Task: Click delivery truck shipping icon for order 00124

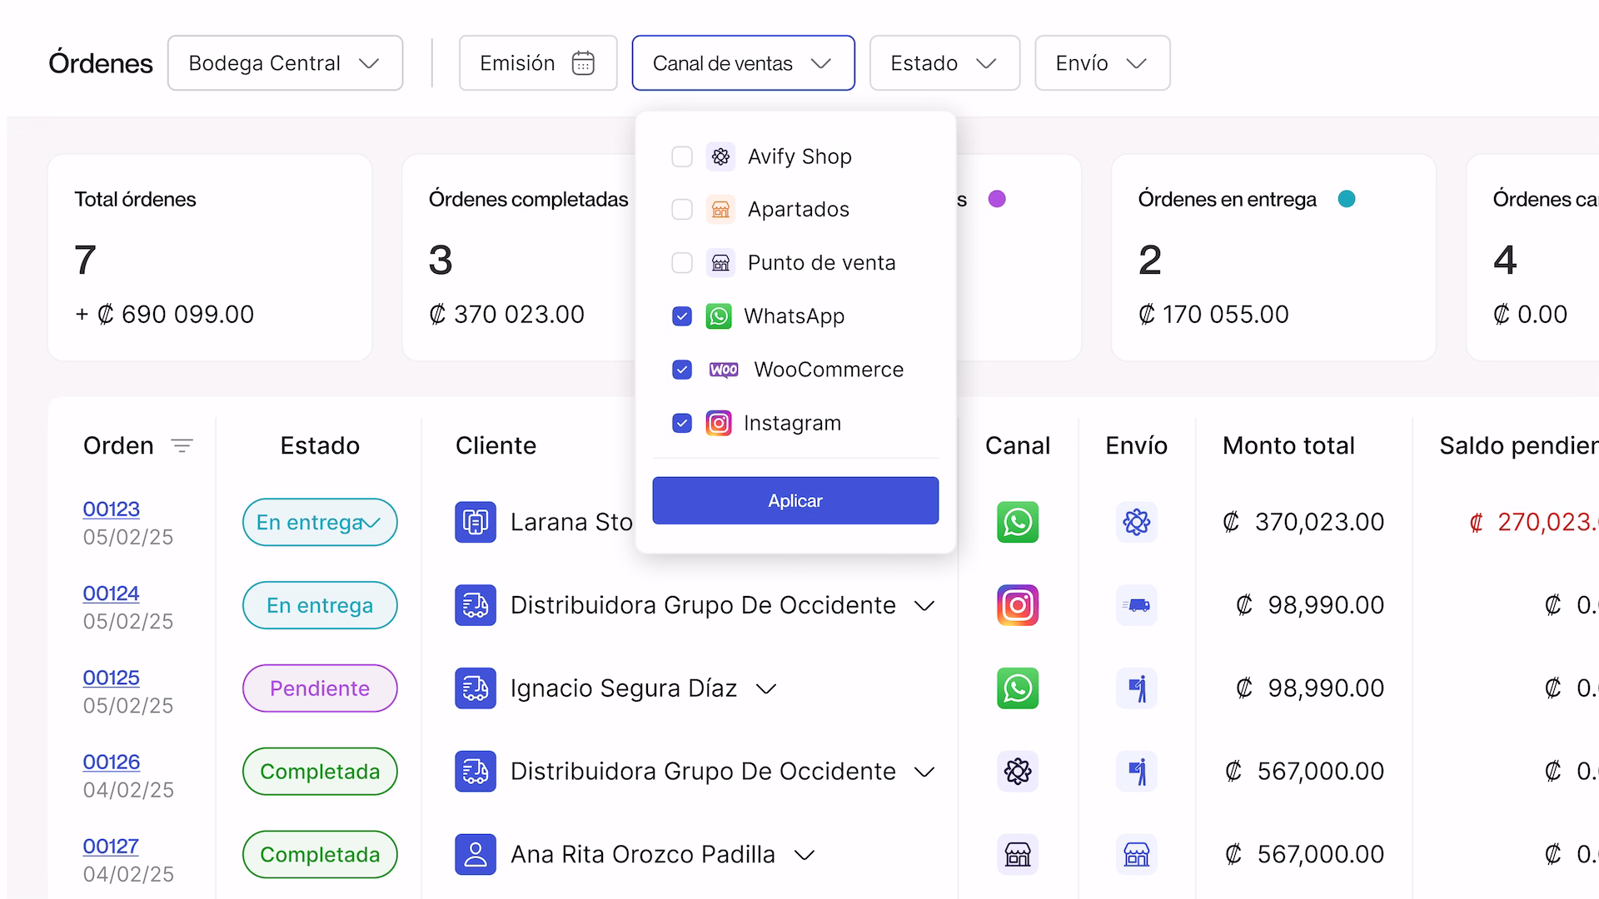Action: point(1136,605)
